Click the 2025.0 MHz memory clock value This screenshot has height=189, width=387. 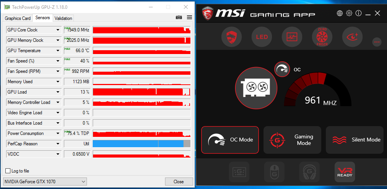77,40
